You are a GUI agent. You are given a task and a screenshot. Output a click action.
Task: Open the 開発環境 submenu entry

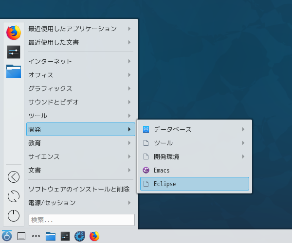coord(194,156)
